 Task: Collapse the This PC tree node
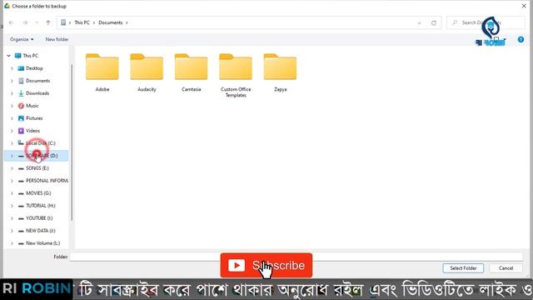point(9,56)
